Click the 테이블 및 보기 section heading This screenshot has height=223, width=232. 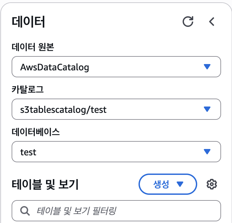[45, 184]
